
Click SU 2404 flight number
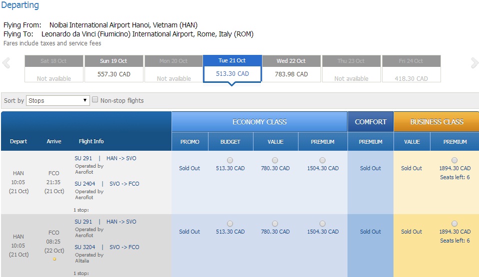[x=85, y=184]
